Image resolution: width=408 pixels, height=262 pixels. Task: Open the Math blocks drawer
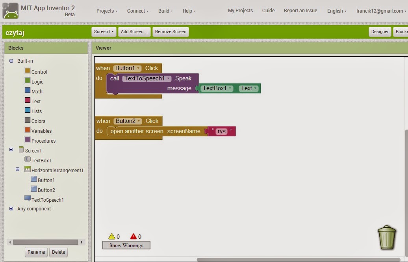[37, 91]
